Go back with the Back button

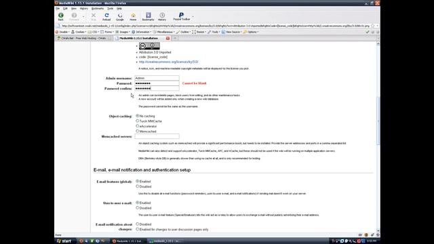click(60, 16)
